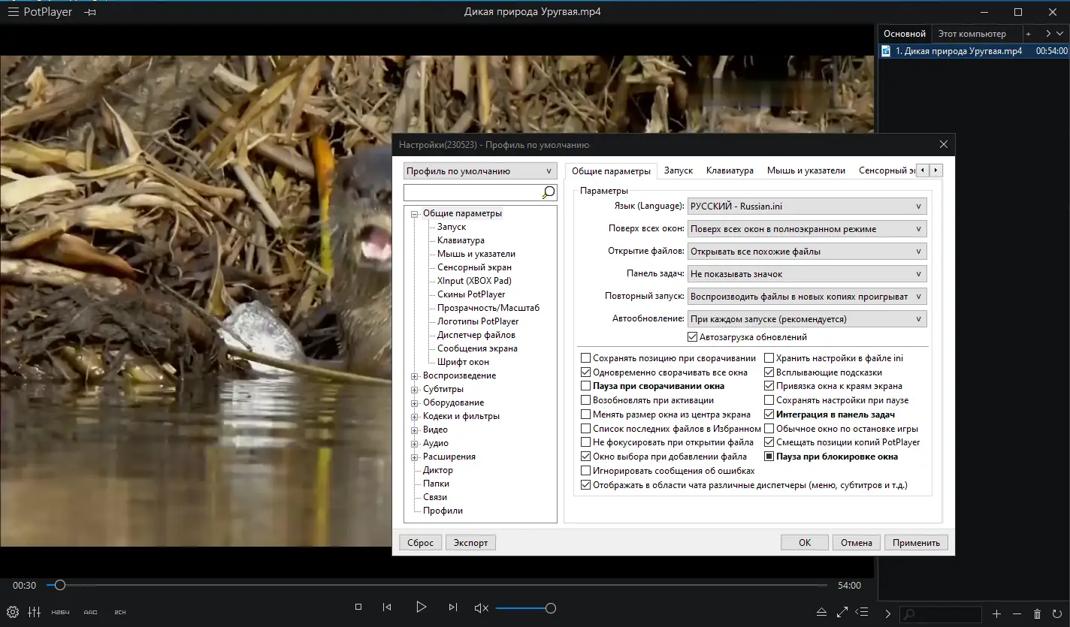This screenshot has width=1070, height=627.
Task: Uncheck 'Автозагрузка обновлений' checkbox
Action: click(693, 338)
